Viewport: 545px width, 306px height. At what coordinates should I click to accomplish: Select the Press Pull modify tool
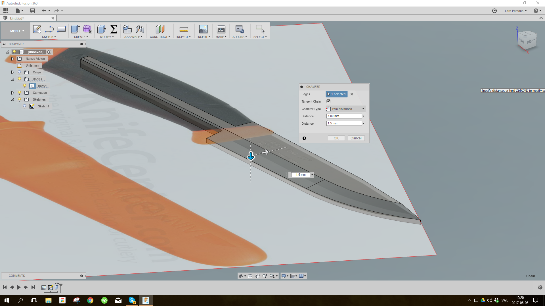[101, 29]
